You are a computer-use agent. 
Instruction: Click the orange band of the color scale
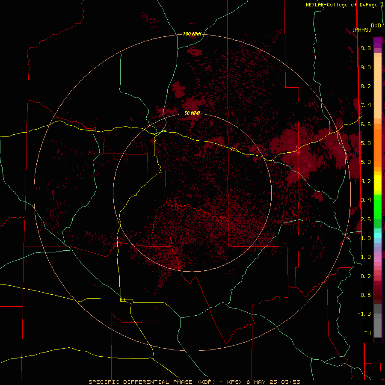click(378, 147)
